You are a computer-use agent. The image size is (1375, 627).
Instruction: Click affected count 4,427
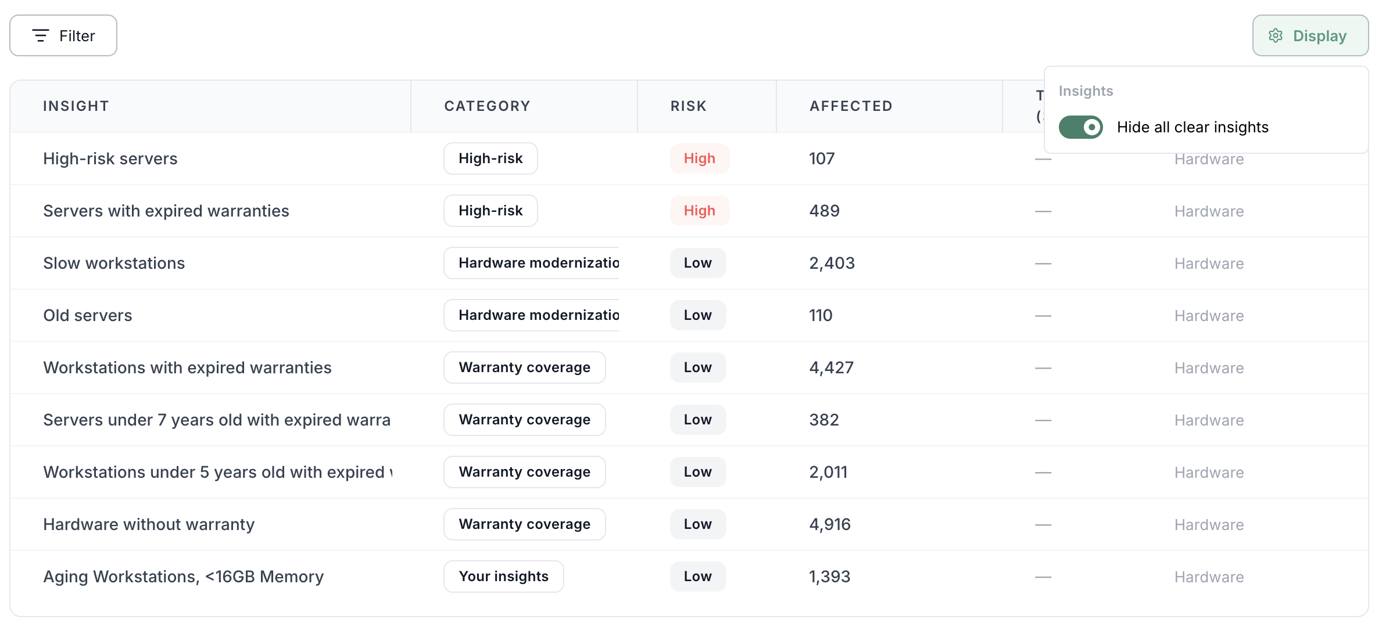coord(832,367)
